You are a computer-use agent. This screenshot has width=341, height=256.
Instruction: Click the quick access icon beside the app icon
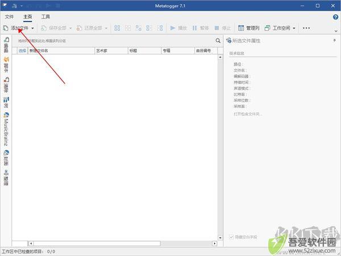tap(14, 6)
